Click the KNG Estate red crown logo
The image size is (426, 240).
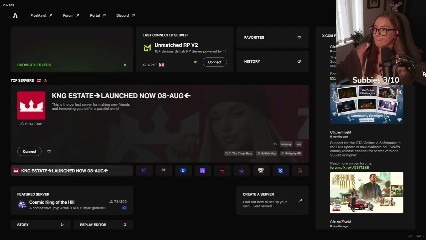[x=31, y=105]
